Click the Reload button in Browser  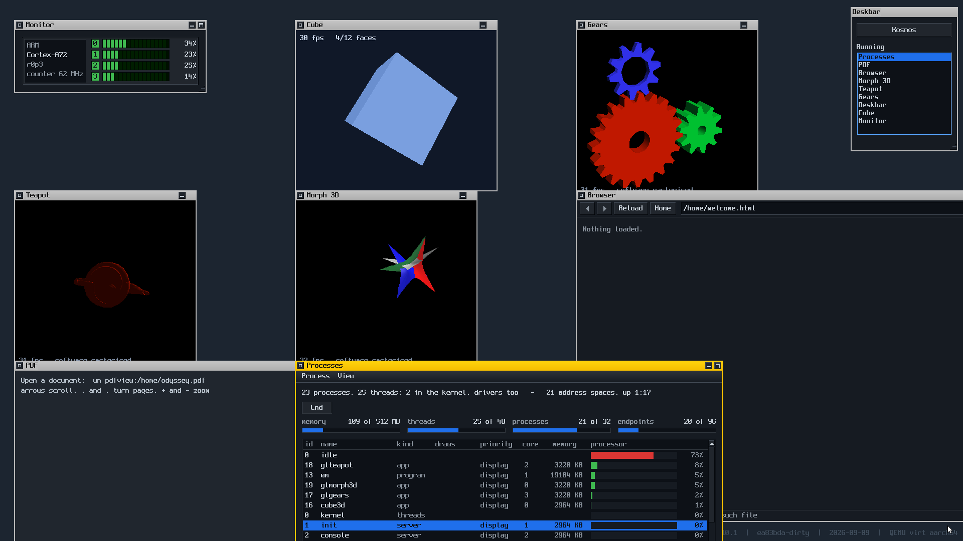click(x=630, y=208)
